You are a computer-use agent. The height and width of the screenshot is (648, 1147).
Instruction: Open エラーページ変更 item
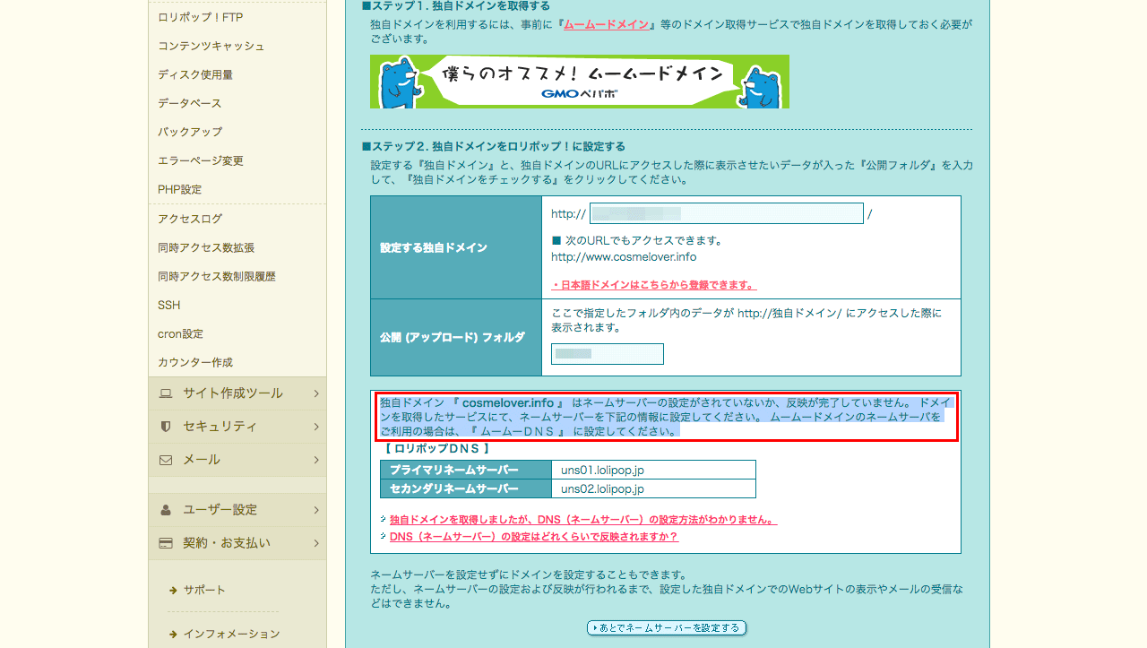click(x=200, y=160)
